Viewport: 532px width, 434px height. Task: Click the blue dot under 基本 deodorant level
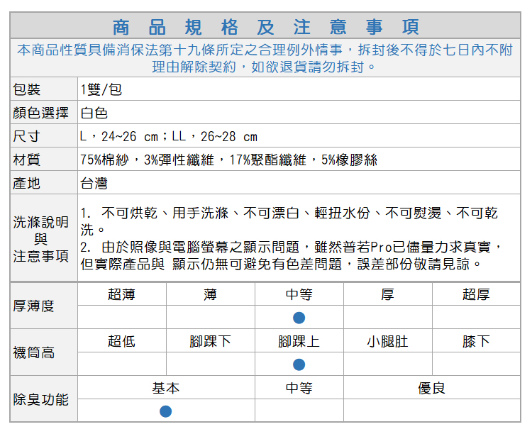tap(165, 411)
